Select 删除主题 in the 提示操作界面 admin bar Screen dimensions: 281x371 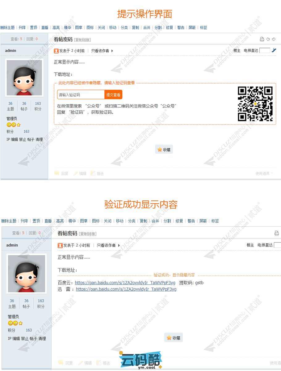point(7,28)
